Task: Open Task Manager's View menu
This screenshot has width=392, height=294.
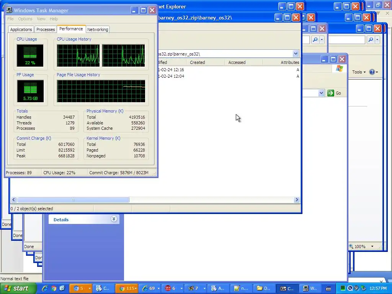Action: coord(41,19)
